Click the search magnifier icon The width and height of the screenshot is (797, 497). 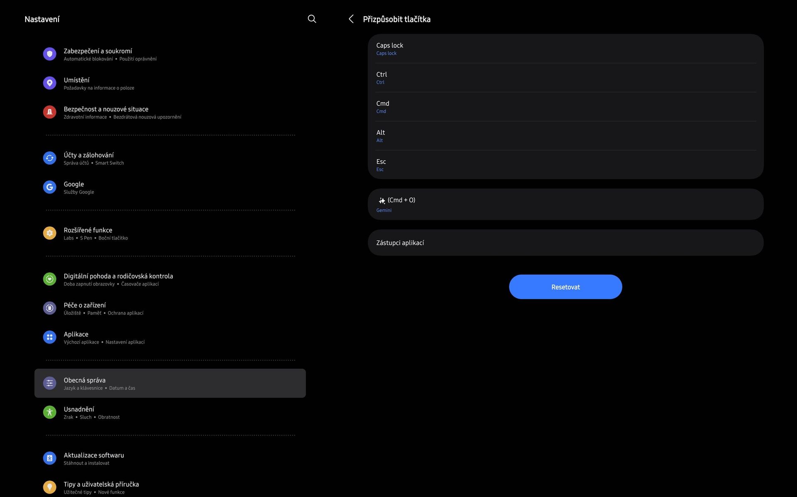[312, 19]
